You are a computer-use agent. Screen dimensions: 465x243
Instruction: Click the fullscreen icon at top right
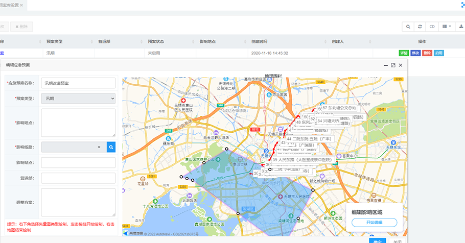(x=462, y=4)
